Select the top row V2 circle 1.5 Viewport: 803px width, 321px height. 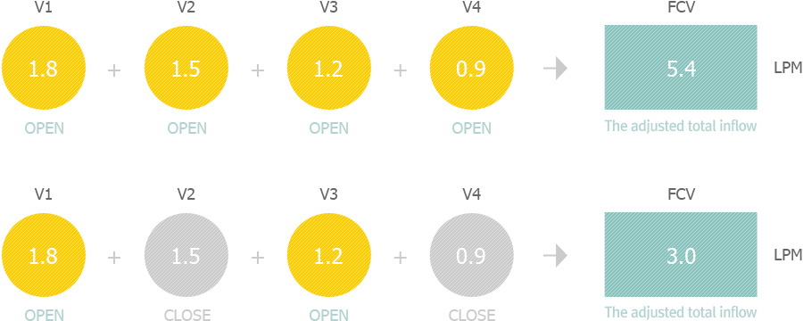point(186,68)
